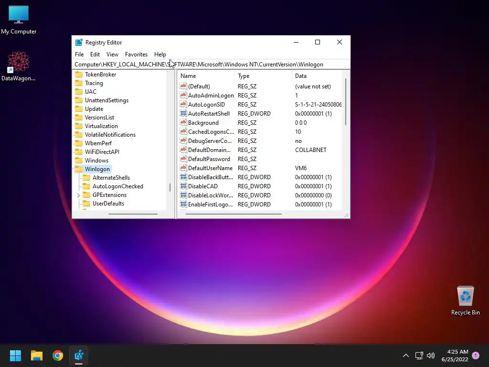The width and height of the screenshot is (489, 367).
Task: Click the S-1-5-21-24050806 data cell
Action: (x=318, y=105)
